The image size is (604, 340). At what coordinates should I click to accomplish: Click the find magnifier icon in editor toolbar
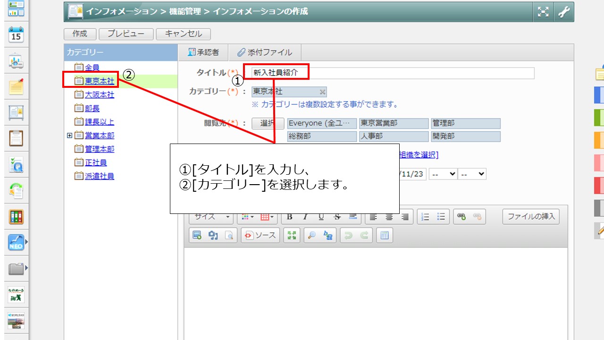[x=310, y=235]
